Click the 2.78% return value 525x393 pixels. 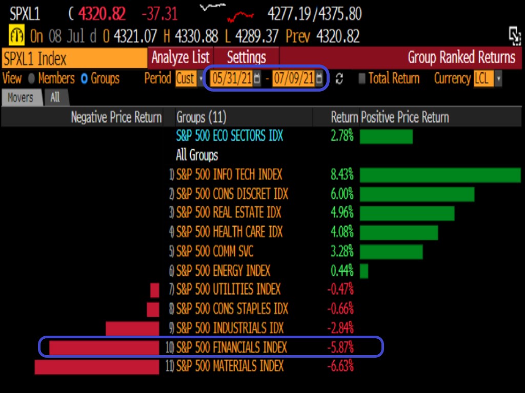point(342,136)
